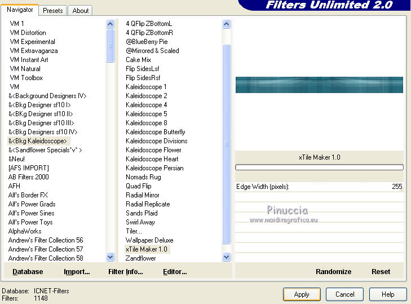Choose @BlueBerry Pie filter
Image resolution: width=411 pixels, height=304 pixels.
tap(147, 41)
